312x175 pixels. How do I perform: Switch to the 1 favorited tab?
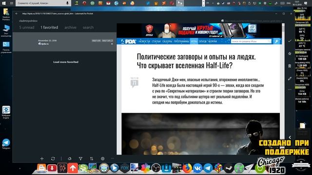49,27
